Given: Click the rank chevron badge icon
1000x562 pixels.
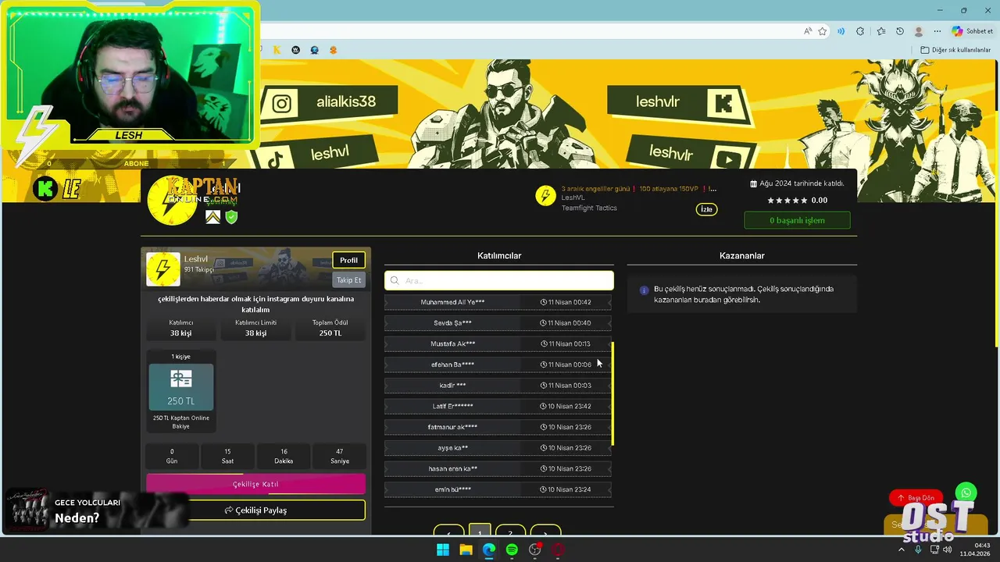Looking at the screenshot, I should click(212, 217).
